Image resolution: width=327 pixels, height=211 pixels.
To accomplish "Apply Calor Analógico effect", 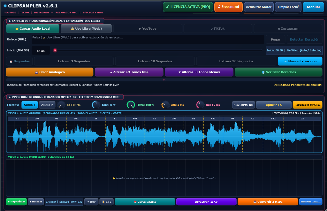I will click(49, 72).
